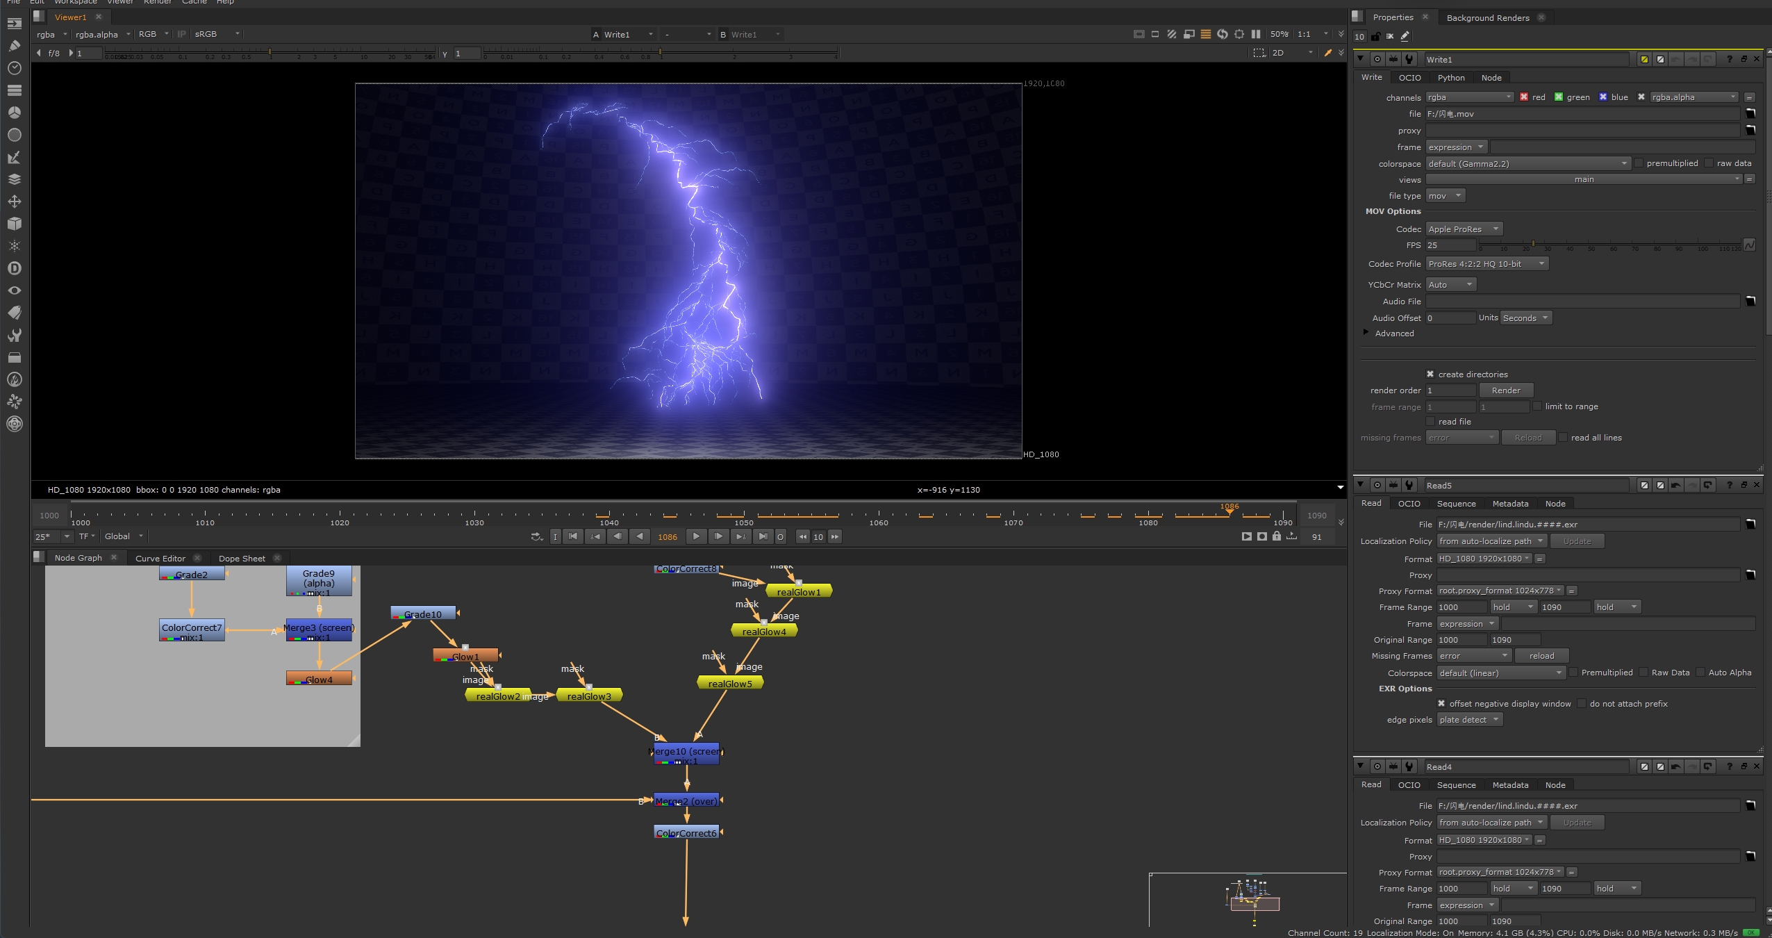This screenshot has height=938, width=1772.
Task: Select the ColorCorrect6 node
Action: 686,832
